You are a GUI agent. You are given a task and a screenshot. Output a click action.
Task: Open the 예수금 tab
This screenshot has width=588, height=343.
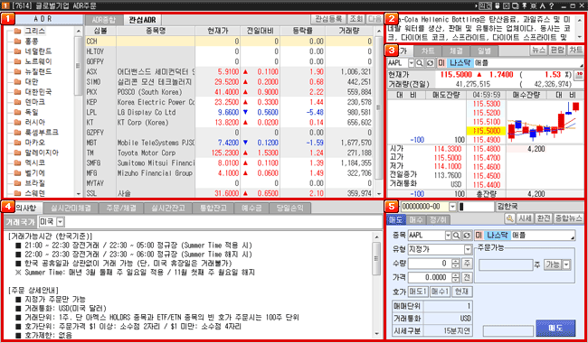(251, 209)
